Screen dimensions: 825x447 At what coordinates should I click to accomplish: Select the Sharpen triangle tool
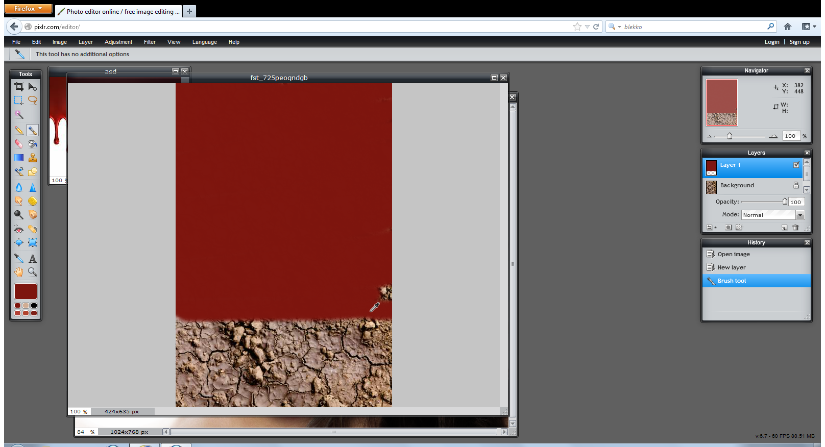click(x=33, y=187)
